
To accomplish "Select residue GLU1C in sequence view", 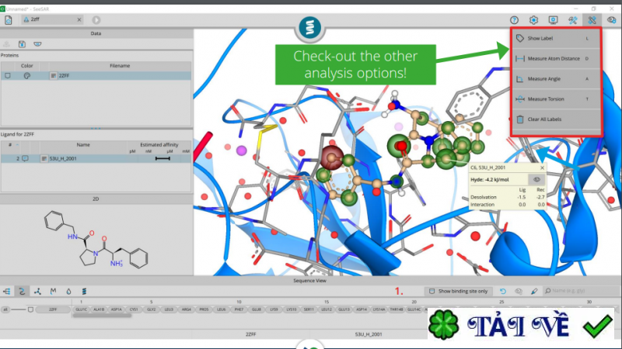I will point(82,309).
